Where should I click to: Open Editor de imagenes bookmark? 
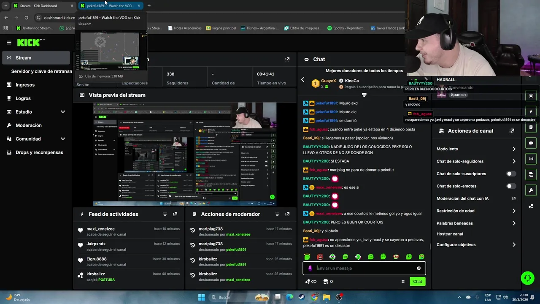(x=302, y=28)
